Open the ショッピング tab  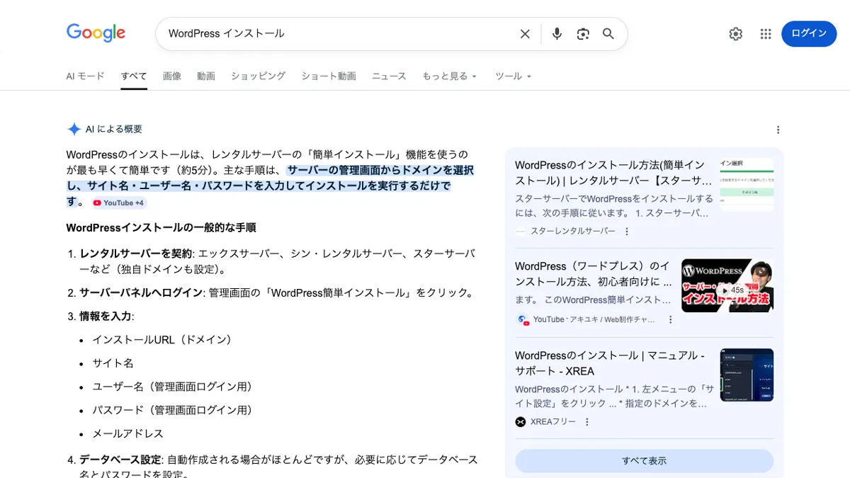pos(258,76)
